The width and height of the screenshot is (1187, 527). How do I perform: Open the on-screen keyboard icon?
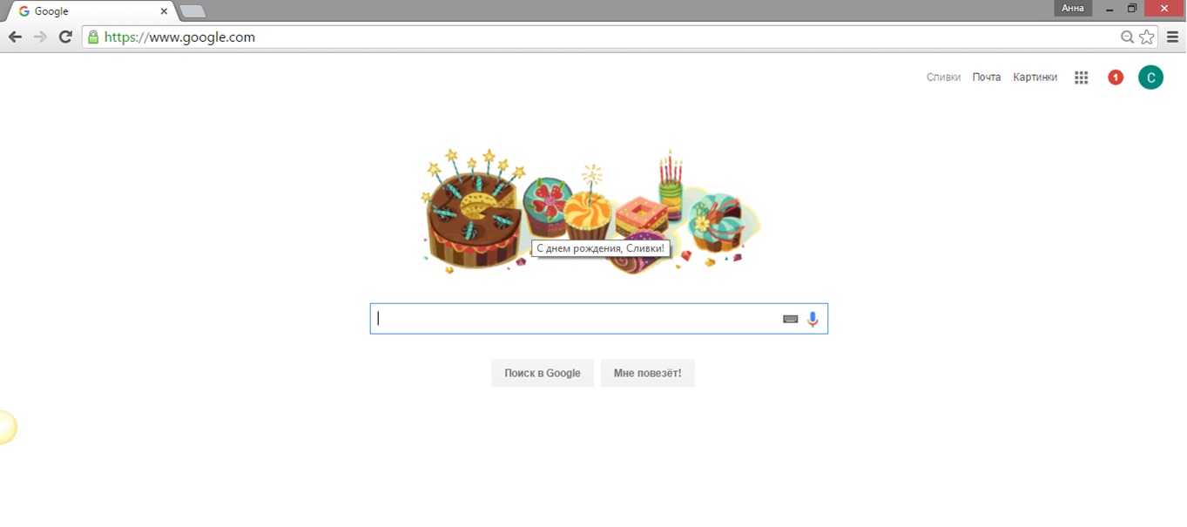coord(791,319)
